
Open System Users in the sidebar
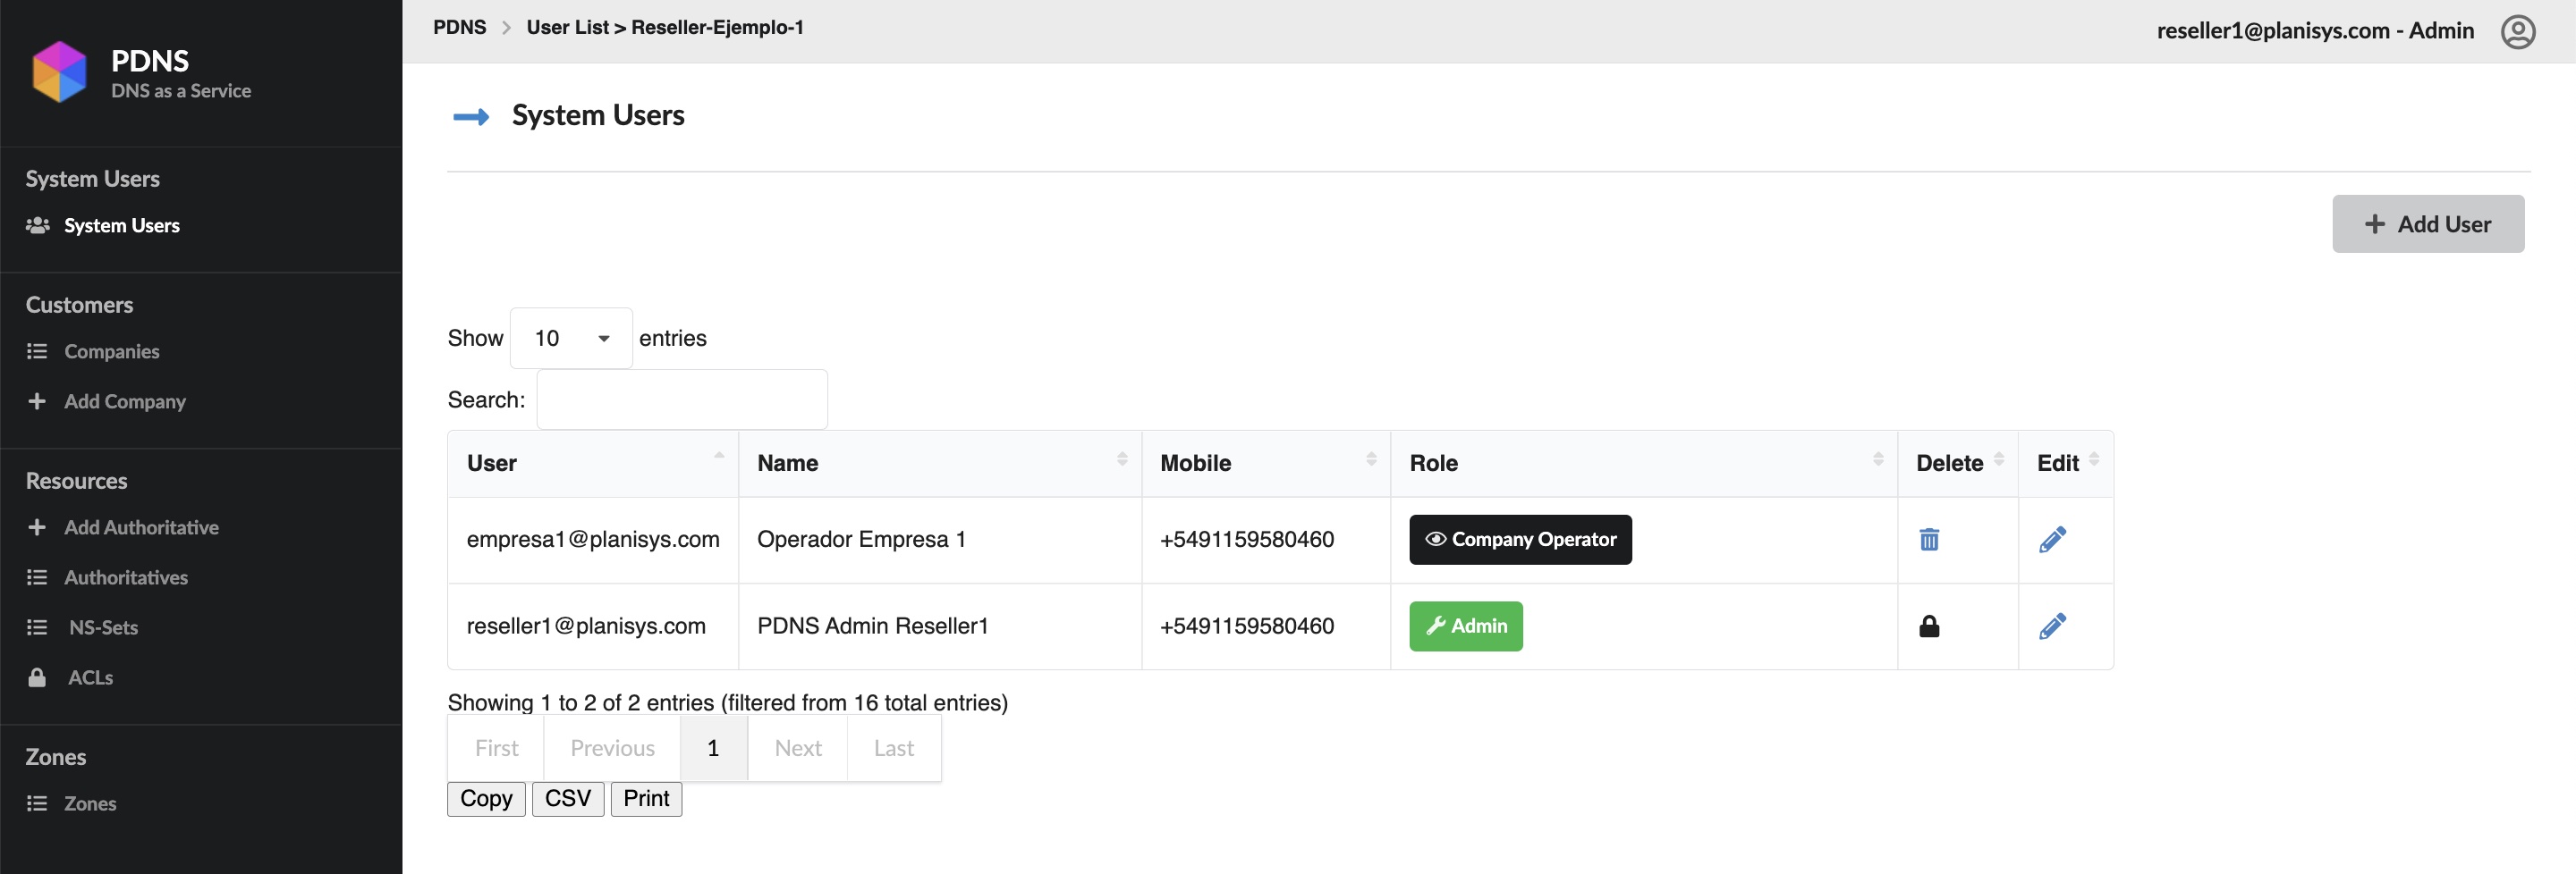click(122, 226)
